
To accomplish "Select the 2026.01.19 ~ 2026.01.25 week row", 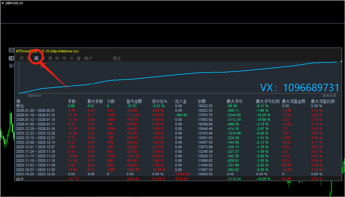I will point(35,115).
